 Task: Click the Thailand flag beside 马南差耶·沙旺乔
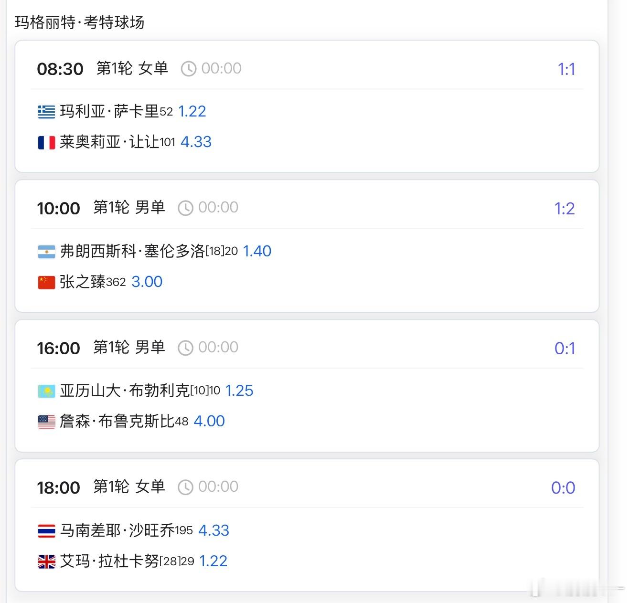(x=46, y=531)
